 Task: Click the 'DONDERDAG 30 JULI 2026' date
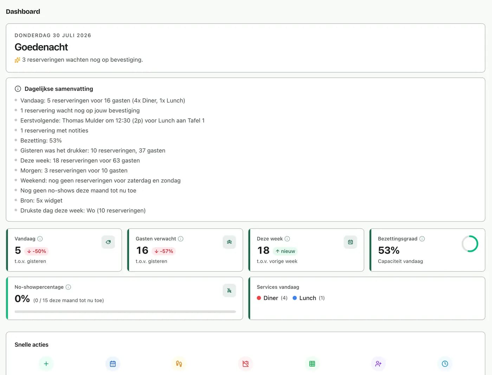53,36
